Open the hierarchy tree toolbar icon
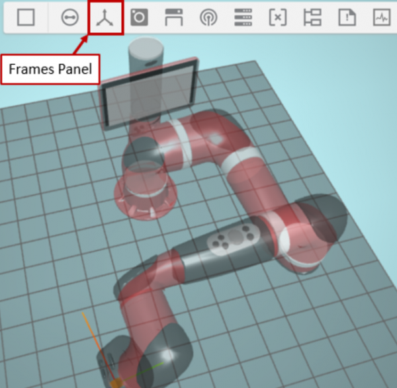Image resolution: width=397 pixels, height=388 pixels. pyautogui.click(x=312, y=17)
